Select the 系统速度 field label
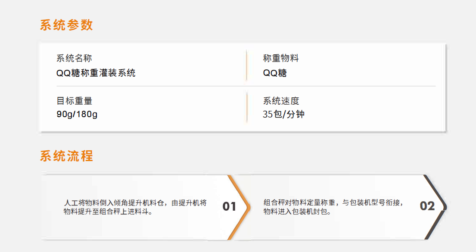 pos(281,101)
